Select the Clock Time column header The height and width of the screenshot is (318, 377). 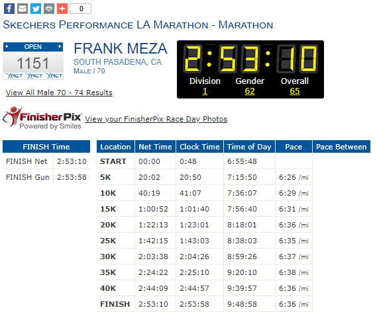tap(200, 147)
